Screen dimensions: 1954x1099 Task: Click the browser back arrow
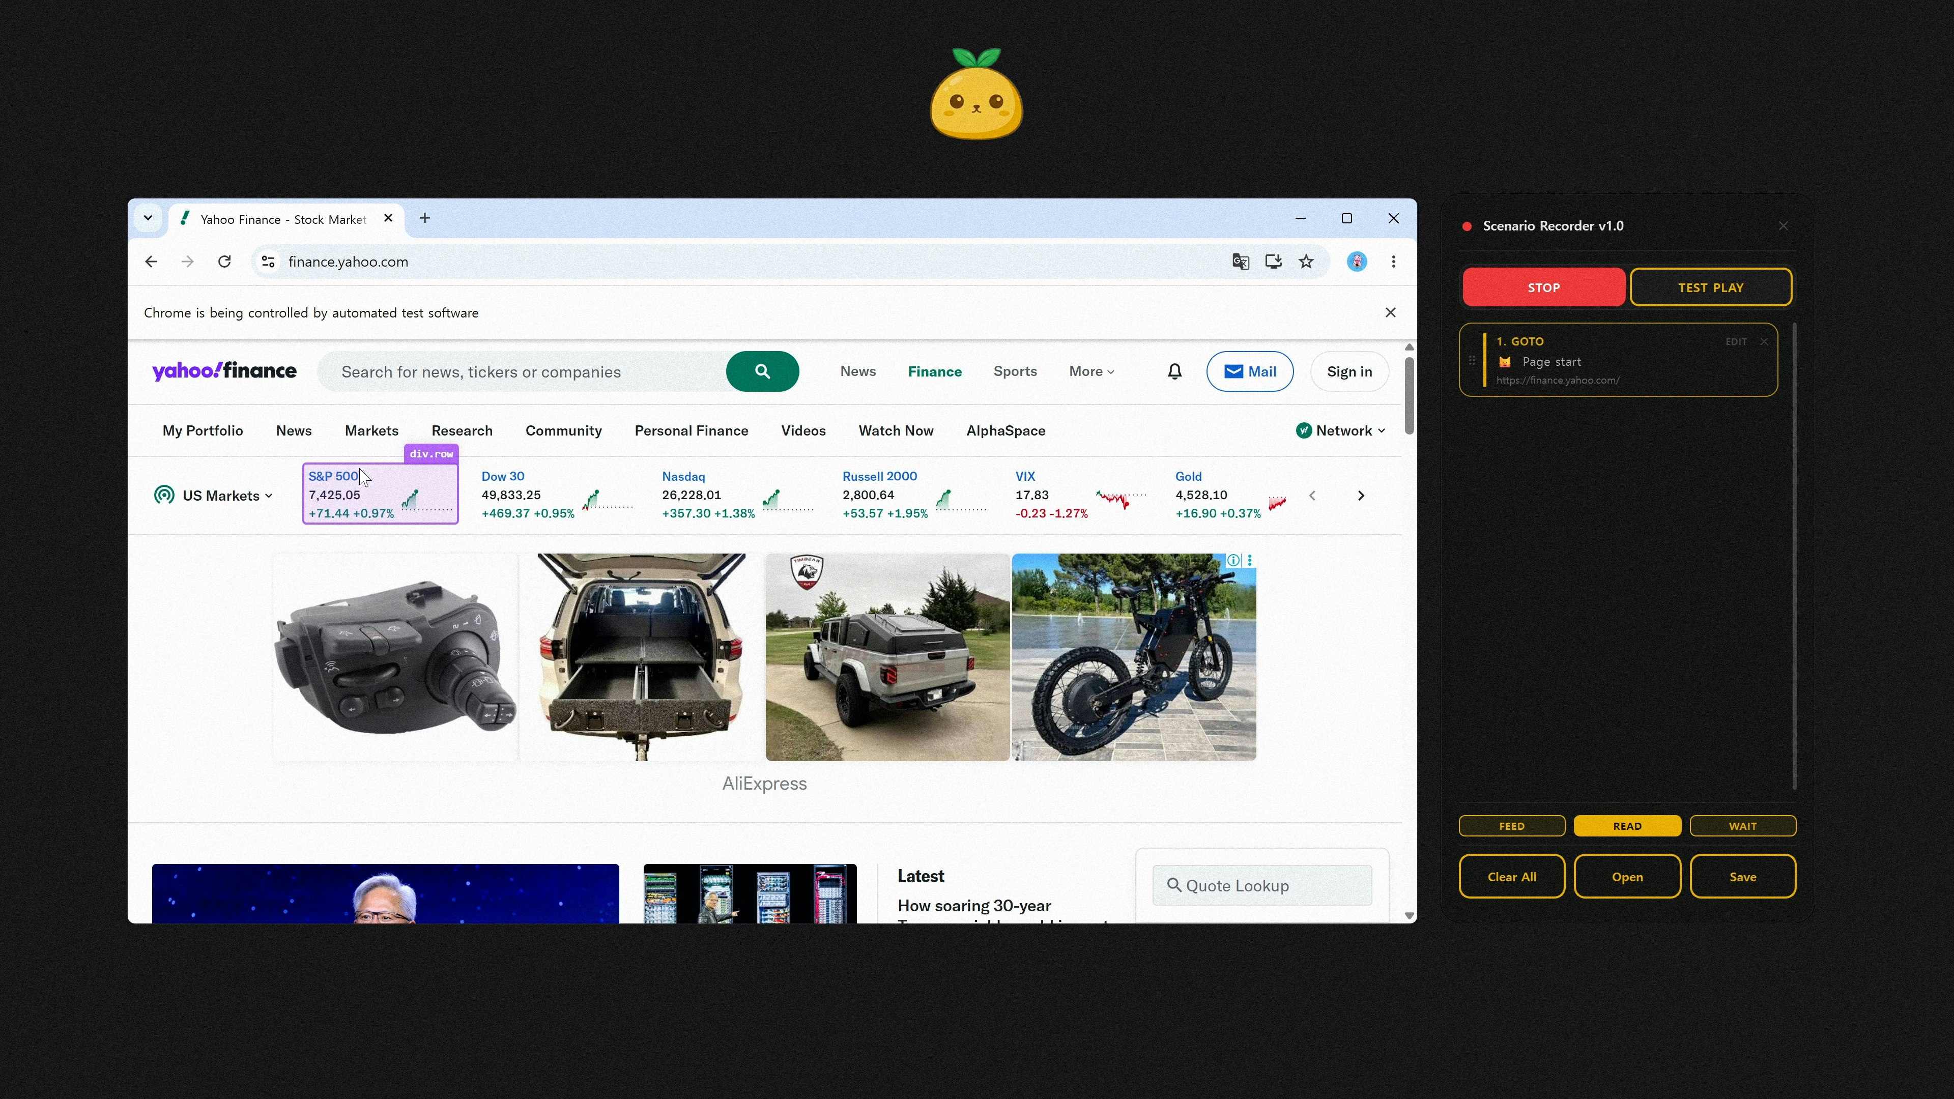151,262
